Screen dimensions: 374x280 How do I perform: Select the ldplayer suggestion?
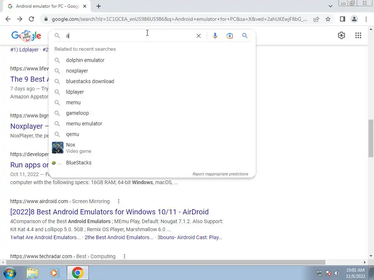[152, 92]
